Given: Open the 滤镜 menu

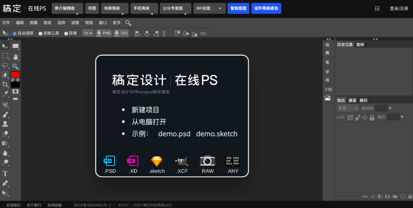Looking at the screenshot, I should click(x=75, y=23).
